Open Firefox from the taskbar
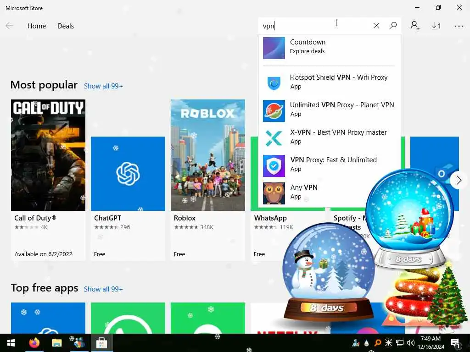 pyautogui.click(x=34, y=343)
